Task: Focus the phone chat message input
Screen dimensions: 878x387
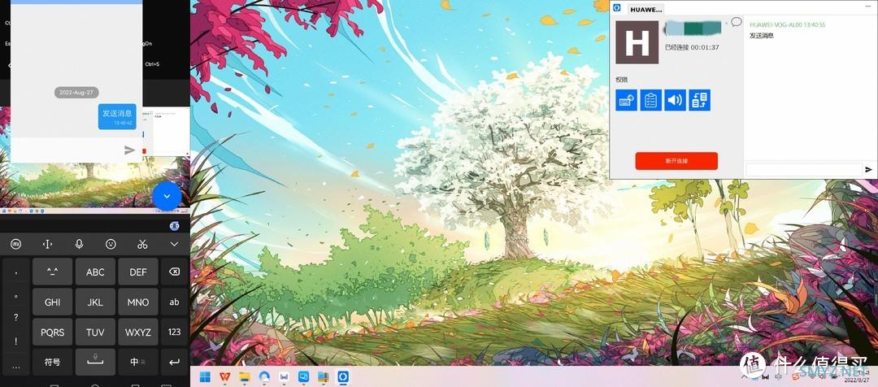Action: [67, 150]
